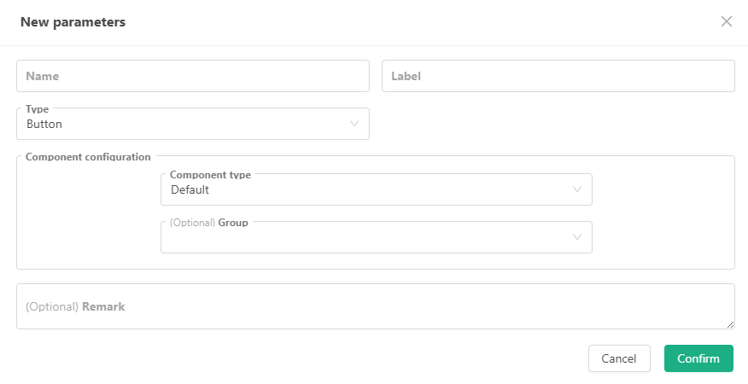This screenshot has height=384, width=748.
Task: Open the Type dropdown
Action: click(192, 125)
